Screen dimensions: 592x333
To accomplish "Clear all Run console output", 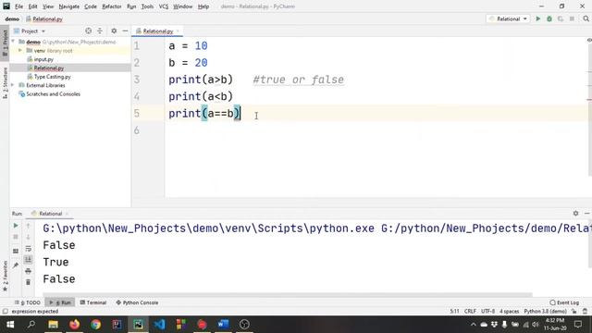I will (28, 282).
